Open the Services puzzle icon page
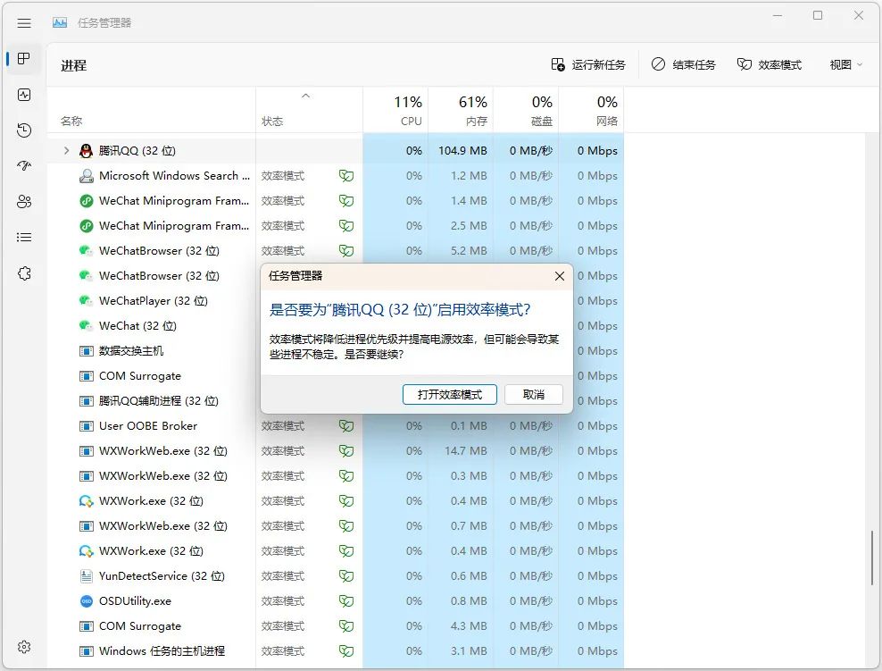 [24, 273]
